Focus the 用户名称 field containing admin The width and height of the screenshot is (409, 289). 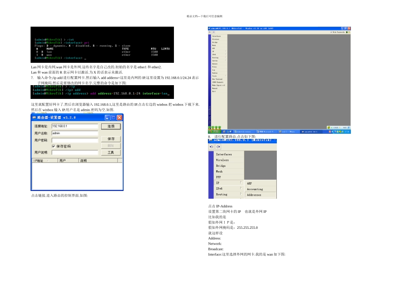(74, 133)
